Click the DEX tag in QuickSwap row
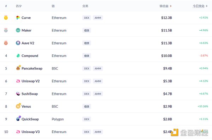 click(x=87, y=119)
